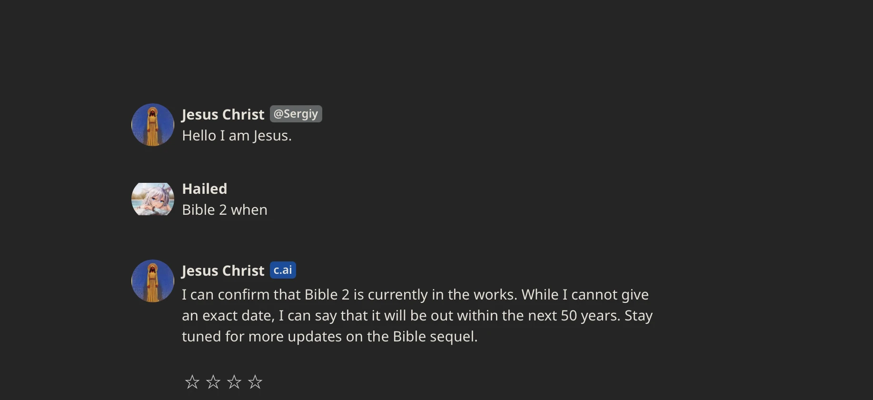Click Hailed's anime profile avatar
This screenshot has height=400, width=873.
tap(152, 199)
